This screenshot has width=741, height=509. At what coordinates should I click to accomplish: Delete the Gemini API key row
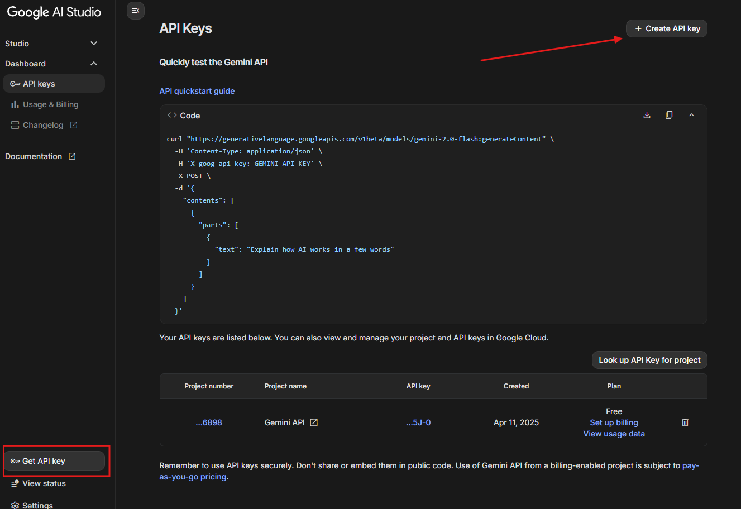pyautogui.click(x=685, y=422)
